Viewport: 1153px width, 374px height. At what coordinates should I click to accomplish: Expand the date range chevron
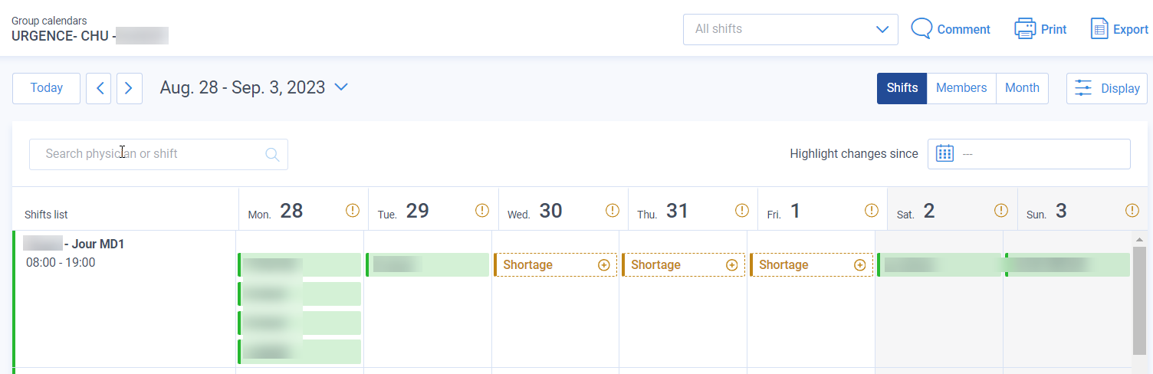tap(341, 87)
